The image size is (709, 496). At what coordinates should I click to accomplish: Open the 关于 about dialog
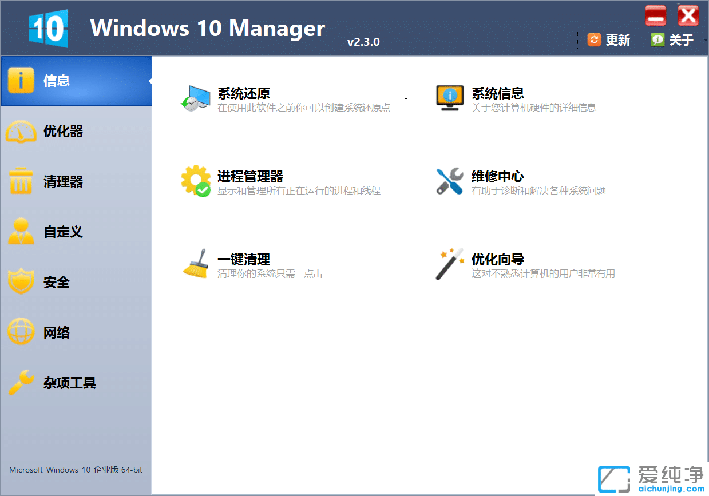682,39
